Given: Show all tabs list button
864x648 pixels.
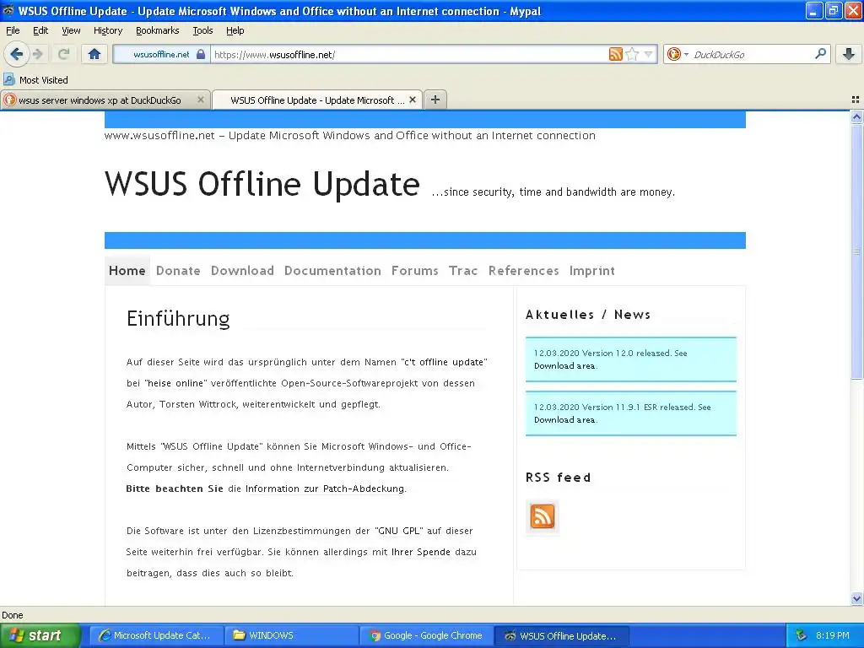Looking at the screenshot, I should click(856, 100).
